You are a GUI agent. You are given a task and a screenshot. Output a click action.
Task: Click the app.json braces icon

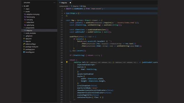click(x=24, y=39)
